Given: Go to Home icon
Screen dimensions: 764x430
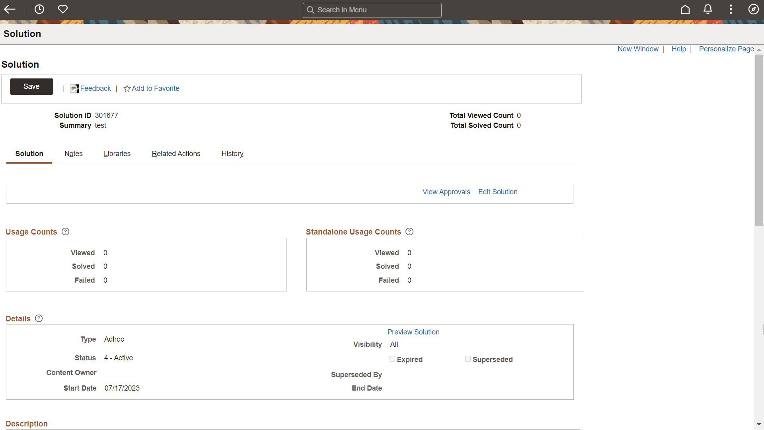Looking at the screenshot, I should (685, 10).
